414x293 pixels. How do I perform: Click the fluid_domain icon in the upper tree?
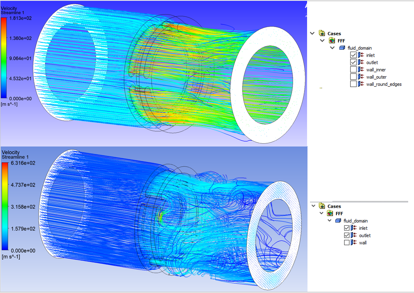click(342, 48)
